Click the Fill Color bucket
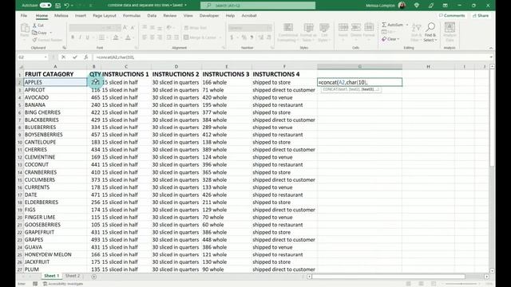The width and height of the screenshot is (511, 287). pyautogui.click(x=115, y=37)
